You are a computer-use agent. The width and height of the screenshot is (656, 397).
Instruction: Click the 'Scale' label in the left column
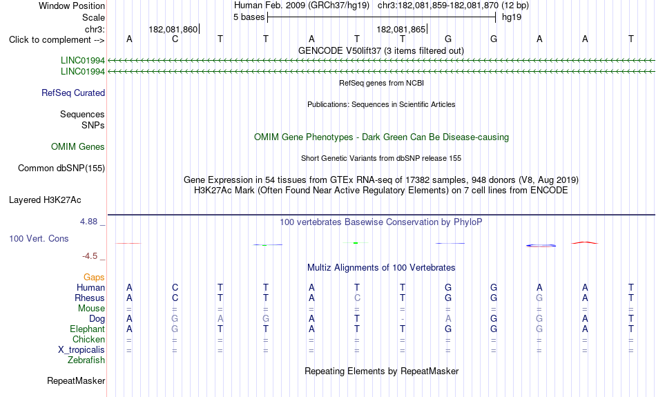[93, 17]
